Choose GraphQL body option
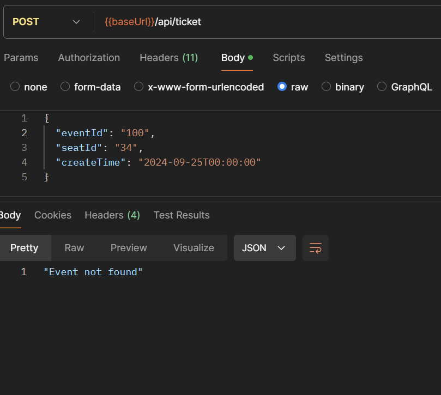The width and height of the screenshot is (441, 395). (x=382, y=87)
